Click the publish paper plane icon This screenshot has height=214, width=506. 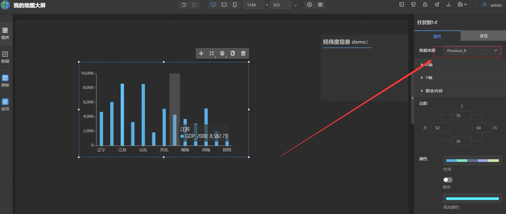click(437, 5)
